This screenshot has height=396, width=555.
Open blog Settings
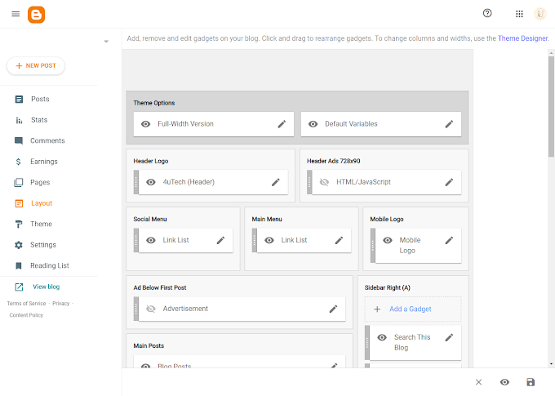click(x=43, y=245)
